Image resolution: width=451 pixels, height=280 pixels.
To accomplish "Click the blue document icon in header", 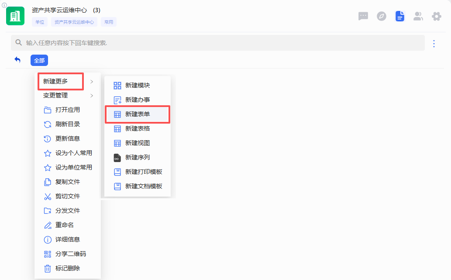I will tap(399, 16).
